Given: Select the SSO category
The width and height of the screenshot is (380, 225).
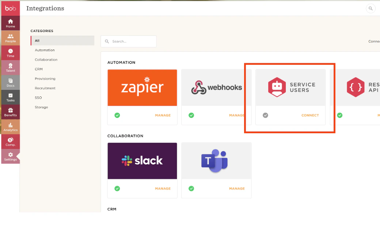Looking at the screenshot, I should tap(38, 98).
